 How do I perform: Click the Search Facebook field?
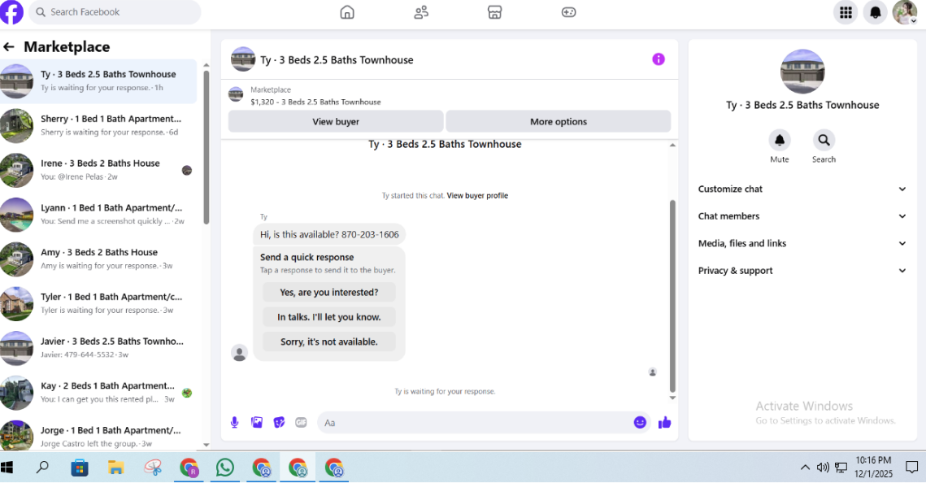click(x=115, y=12)
